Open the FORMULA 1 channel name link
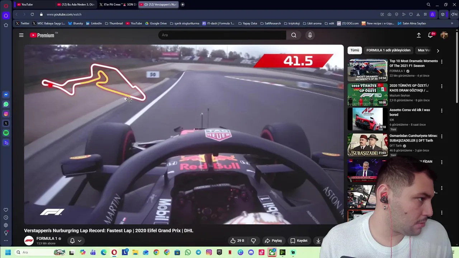Viewport: 459px width, 258px height. (47, 239)
